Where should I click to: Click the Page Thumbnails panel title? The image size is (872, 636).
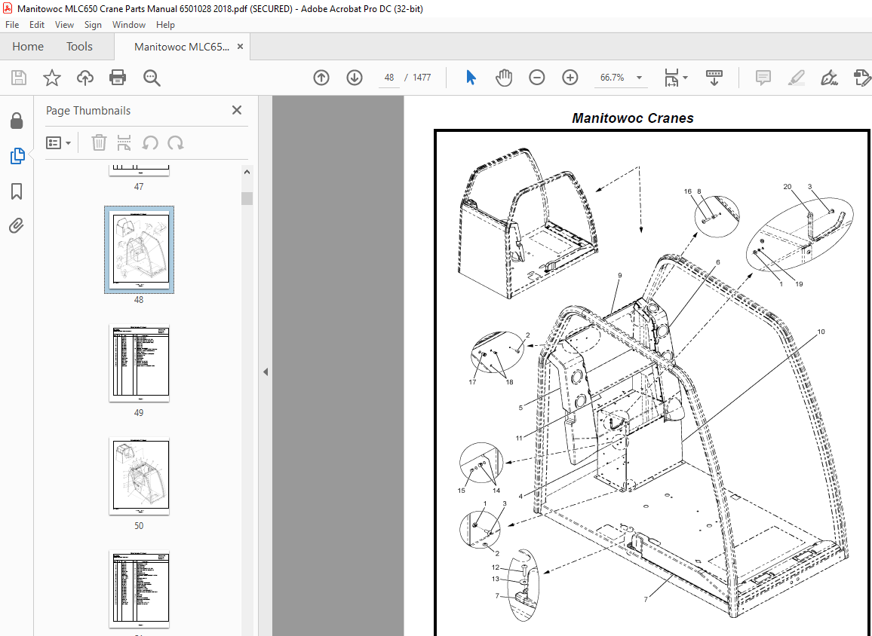click(88, 111)
